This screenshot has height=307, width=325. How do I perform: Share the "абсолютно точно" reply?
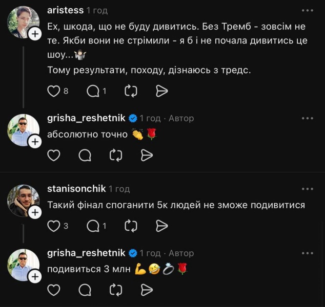147,155
